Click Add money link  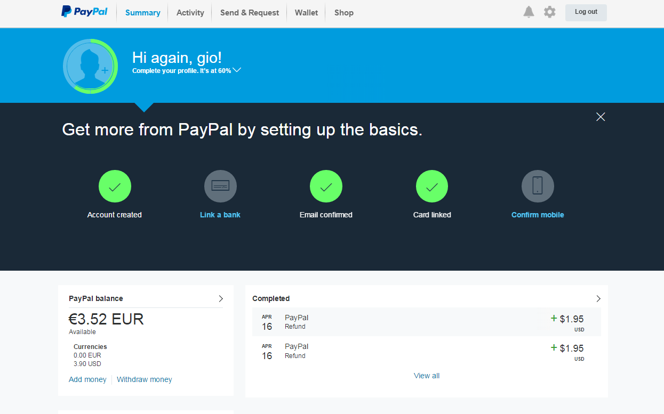87,379
